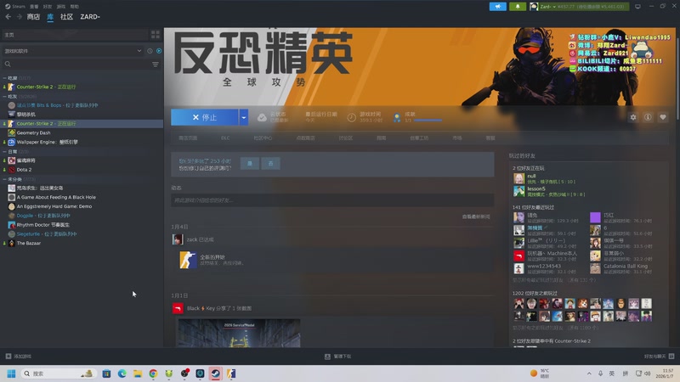Collapse the 日常 category

click(x=4, y=152)
